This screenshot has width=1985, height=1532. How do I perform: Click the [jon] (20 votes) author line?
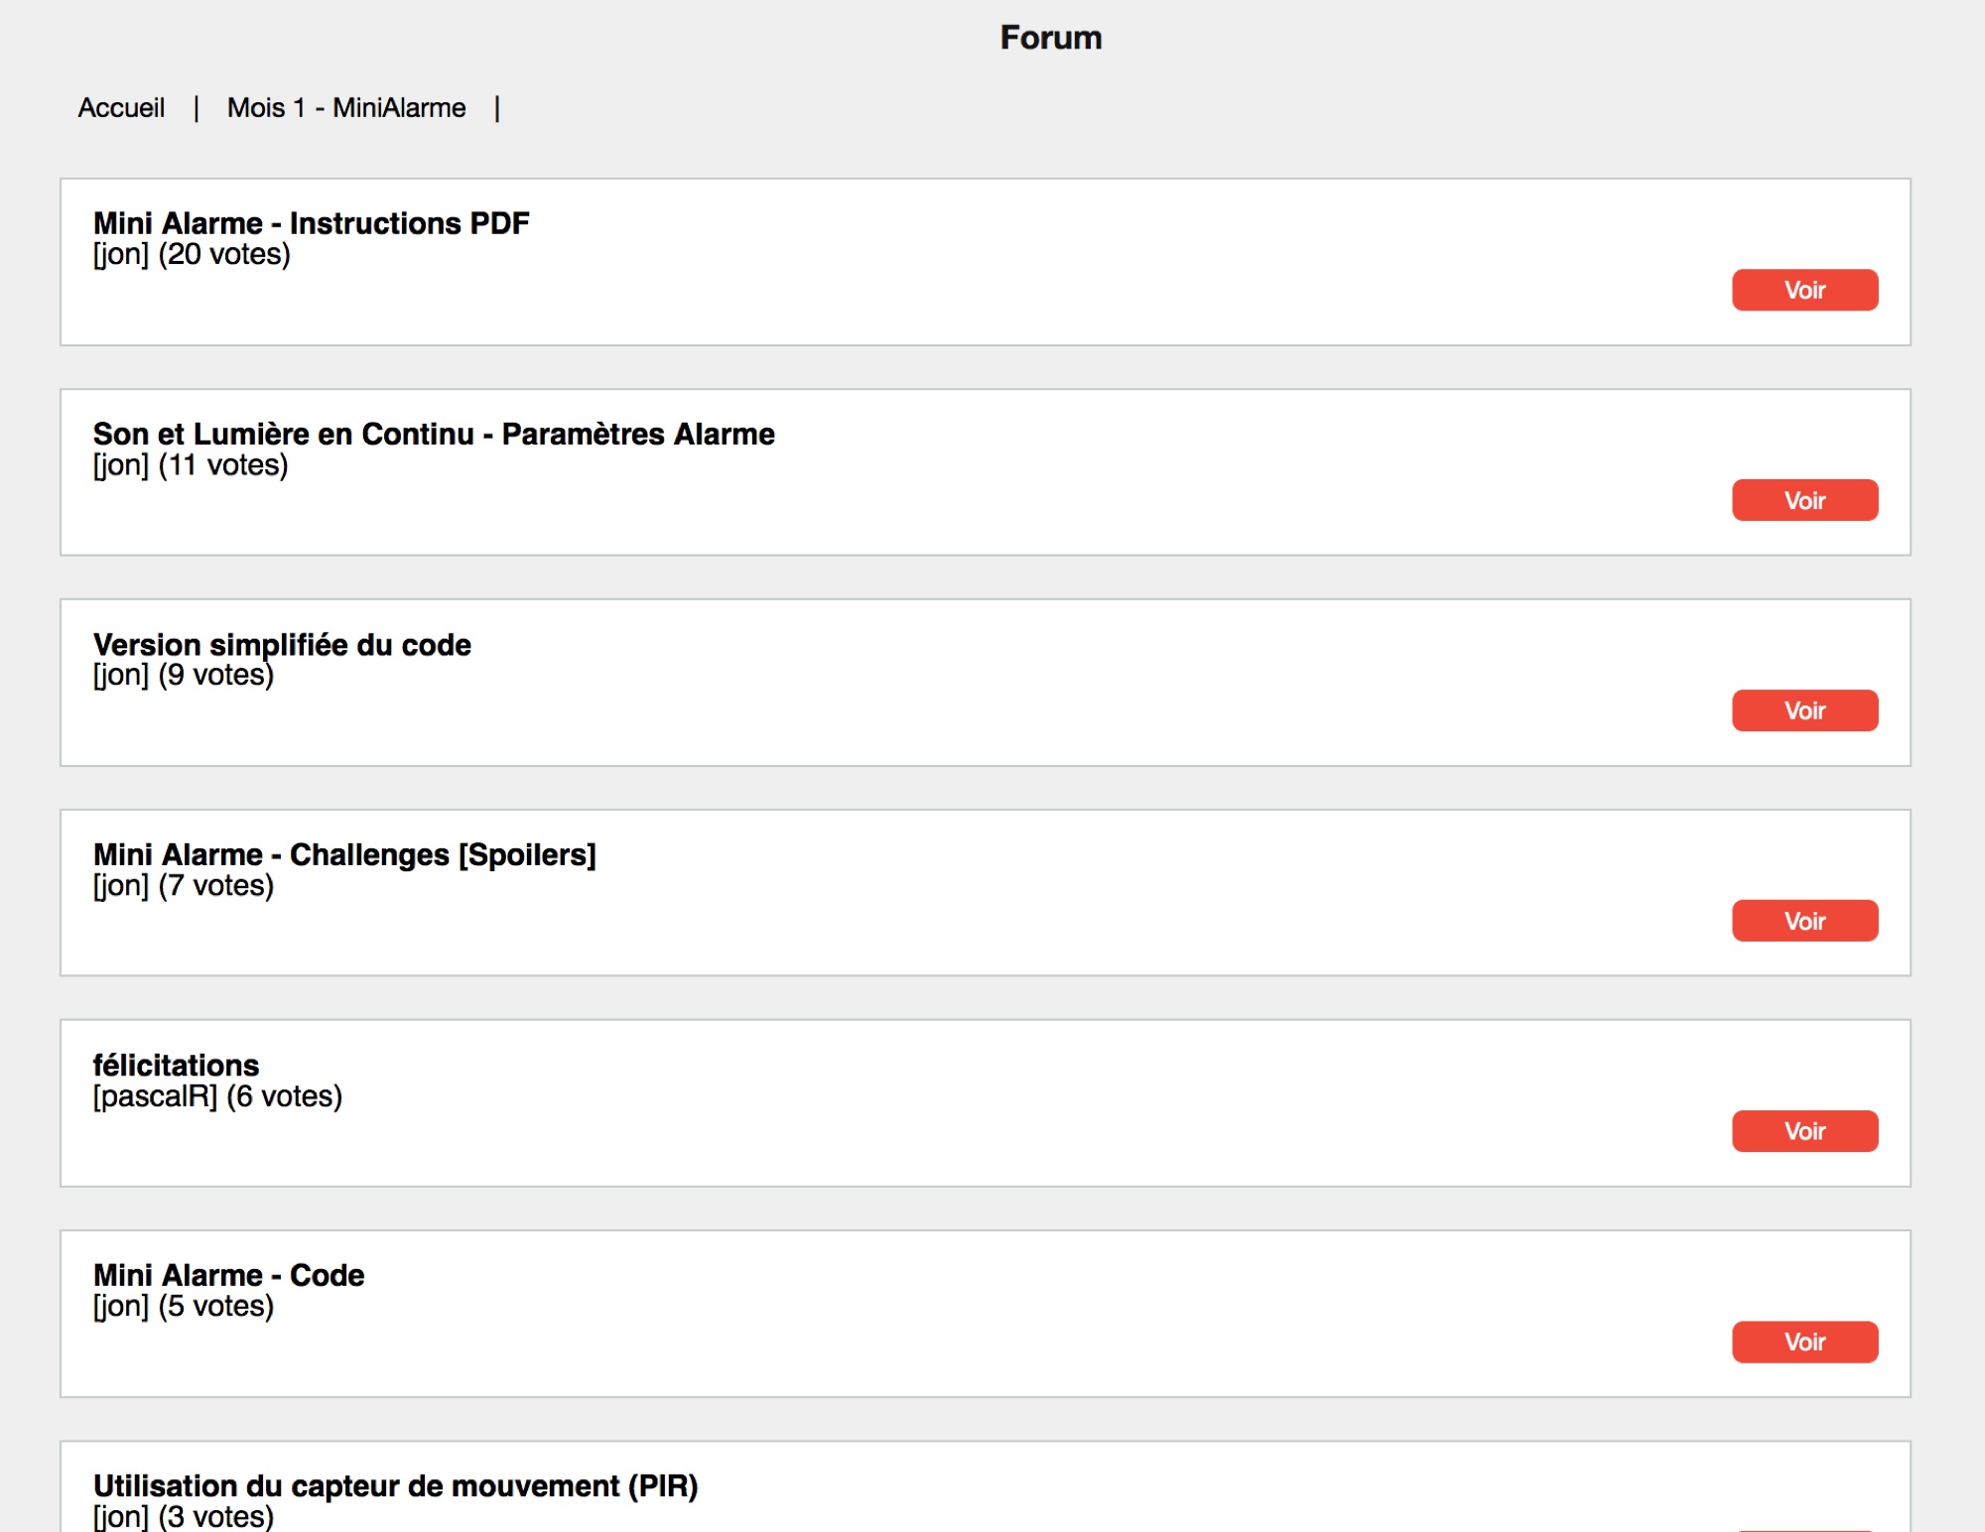192,254
